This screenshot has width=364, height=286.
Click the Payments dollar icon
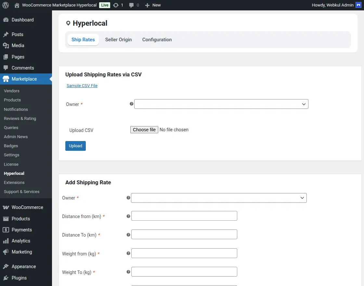tap(6, 230)
